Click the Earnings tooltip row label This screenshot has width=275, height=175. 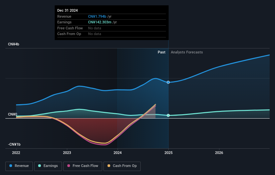pos(64,22)
